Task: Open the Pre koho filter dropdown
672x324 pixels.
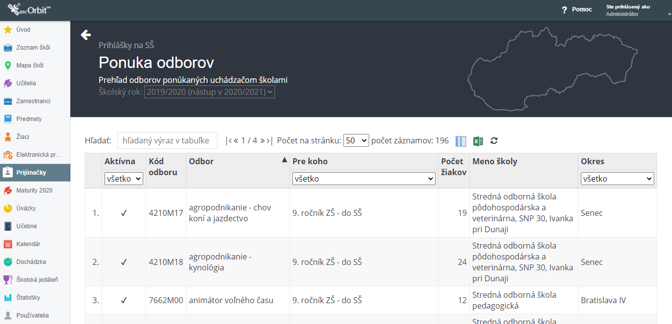Action: 364,179
